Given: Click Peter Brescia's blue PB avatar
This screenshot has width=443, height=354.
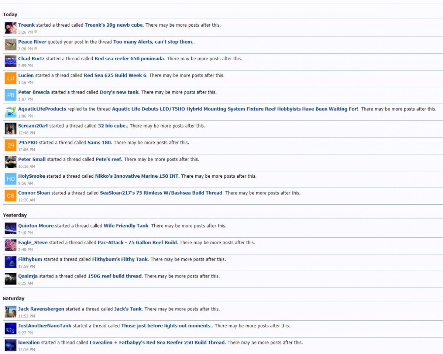Looking at the screenshot, I should click(x=11, y=95).
